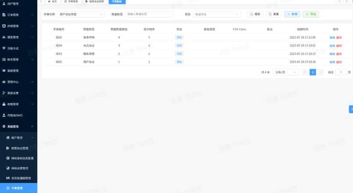The height and width of the screenshot is (193, 353).
Task: Click the 订单管理 sidebar icon
Action: tap(4, 15)
